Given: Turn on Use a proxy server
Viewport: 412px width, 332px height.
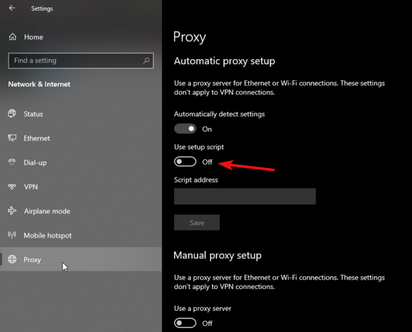Looking at the screenshot, I should pyautogui.click(x=185, y=323).
